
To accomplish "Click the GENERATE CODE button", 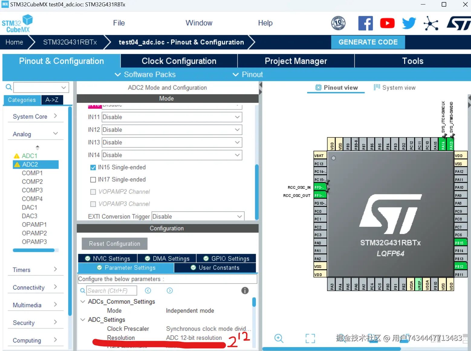I will pos(368,42).
